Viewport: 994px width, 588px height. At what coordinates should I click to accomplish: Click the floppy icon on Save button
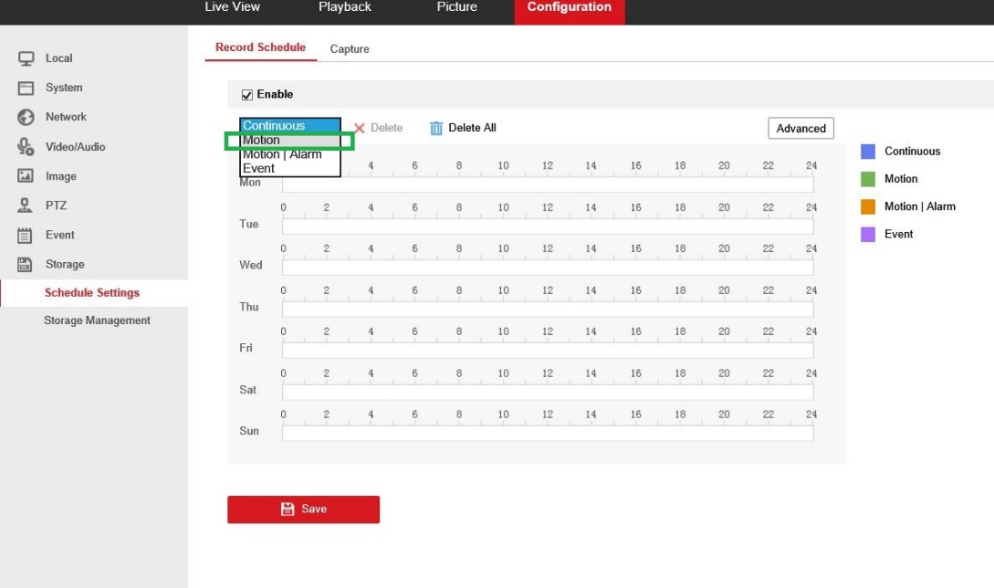(x=288, y=509)
